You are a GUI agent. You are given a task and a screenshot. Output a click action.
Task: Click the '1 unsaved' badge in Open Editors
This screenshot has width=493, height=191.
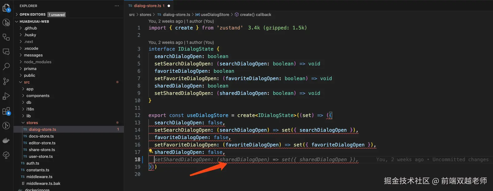(x=57, y=15)
